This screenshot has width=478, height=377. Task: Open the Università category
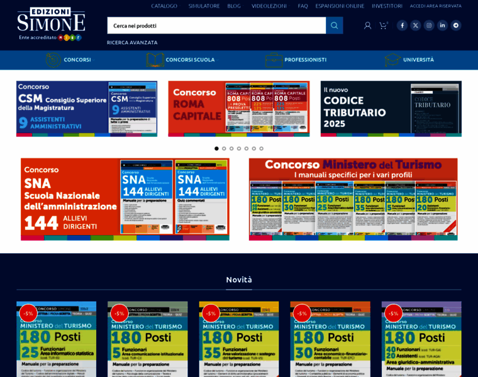pyautogui.click(x=418, y=60)
